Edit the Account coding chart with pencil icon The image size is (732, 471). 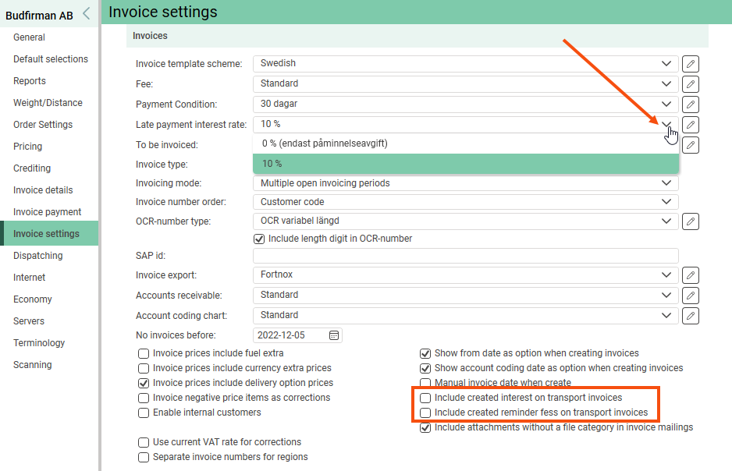(x=690, y=316)
